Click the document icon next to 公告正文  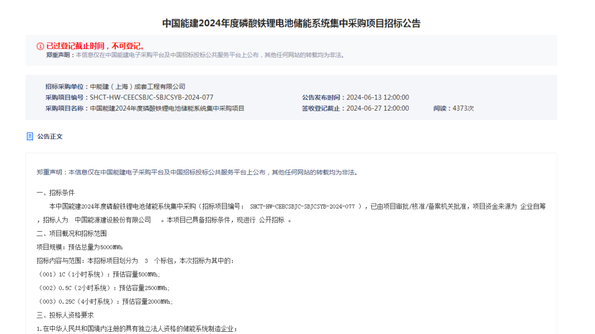pos(30,136)
